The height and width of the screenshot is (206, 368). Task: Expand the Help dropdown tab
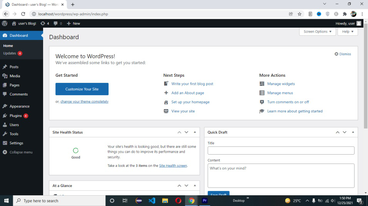pos(348,31)
